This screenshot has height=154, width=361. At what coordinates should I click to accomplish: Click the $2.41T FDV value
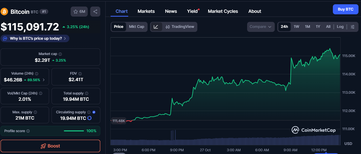point(76,80)
